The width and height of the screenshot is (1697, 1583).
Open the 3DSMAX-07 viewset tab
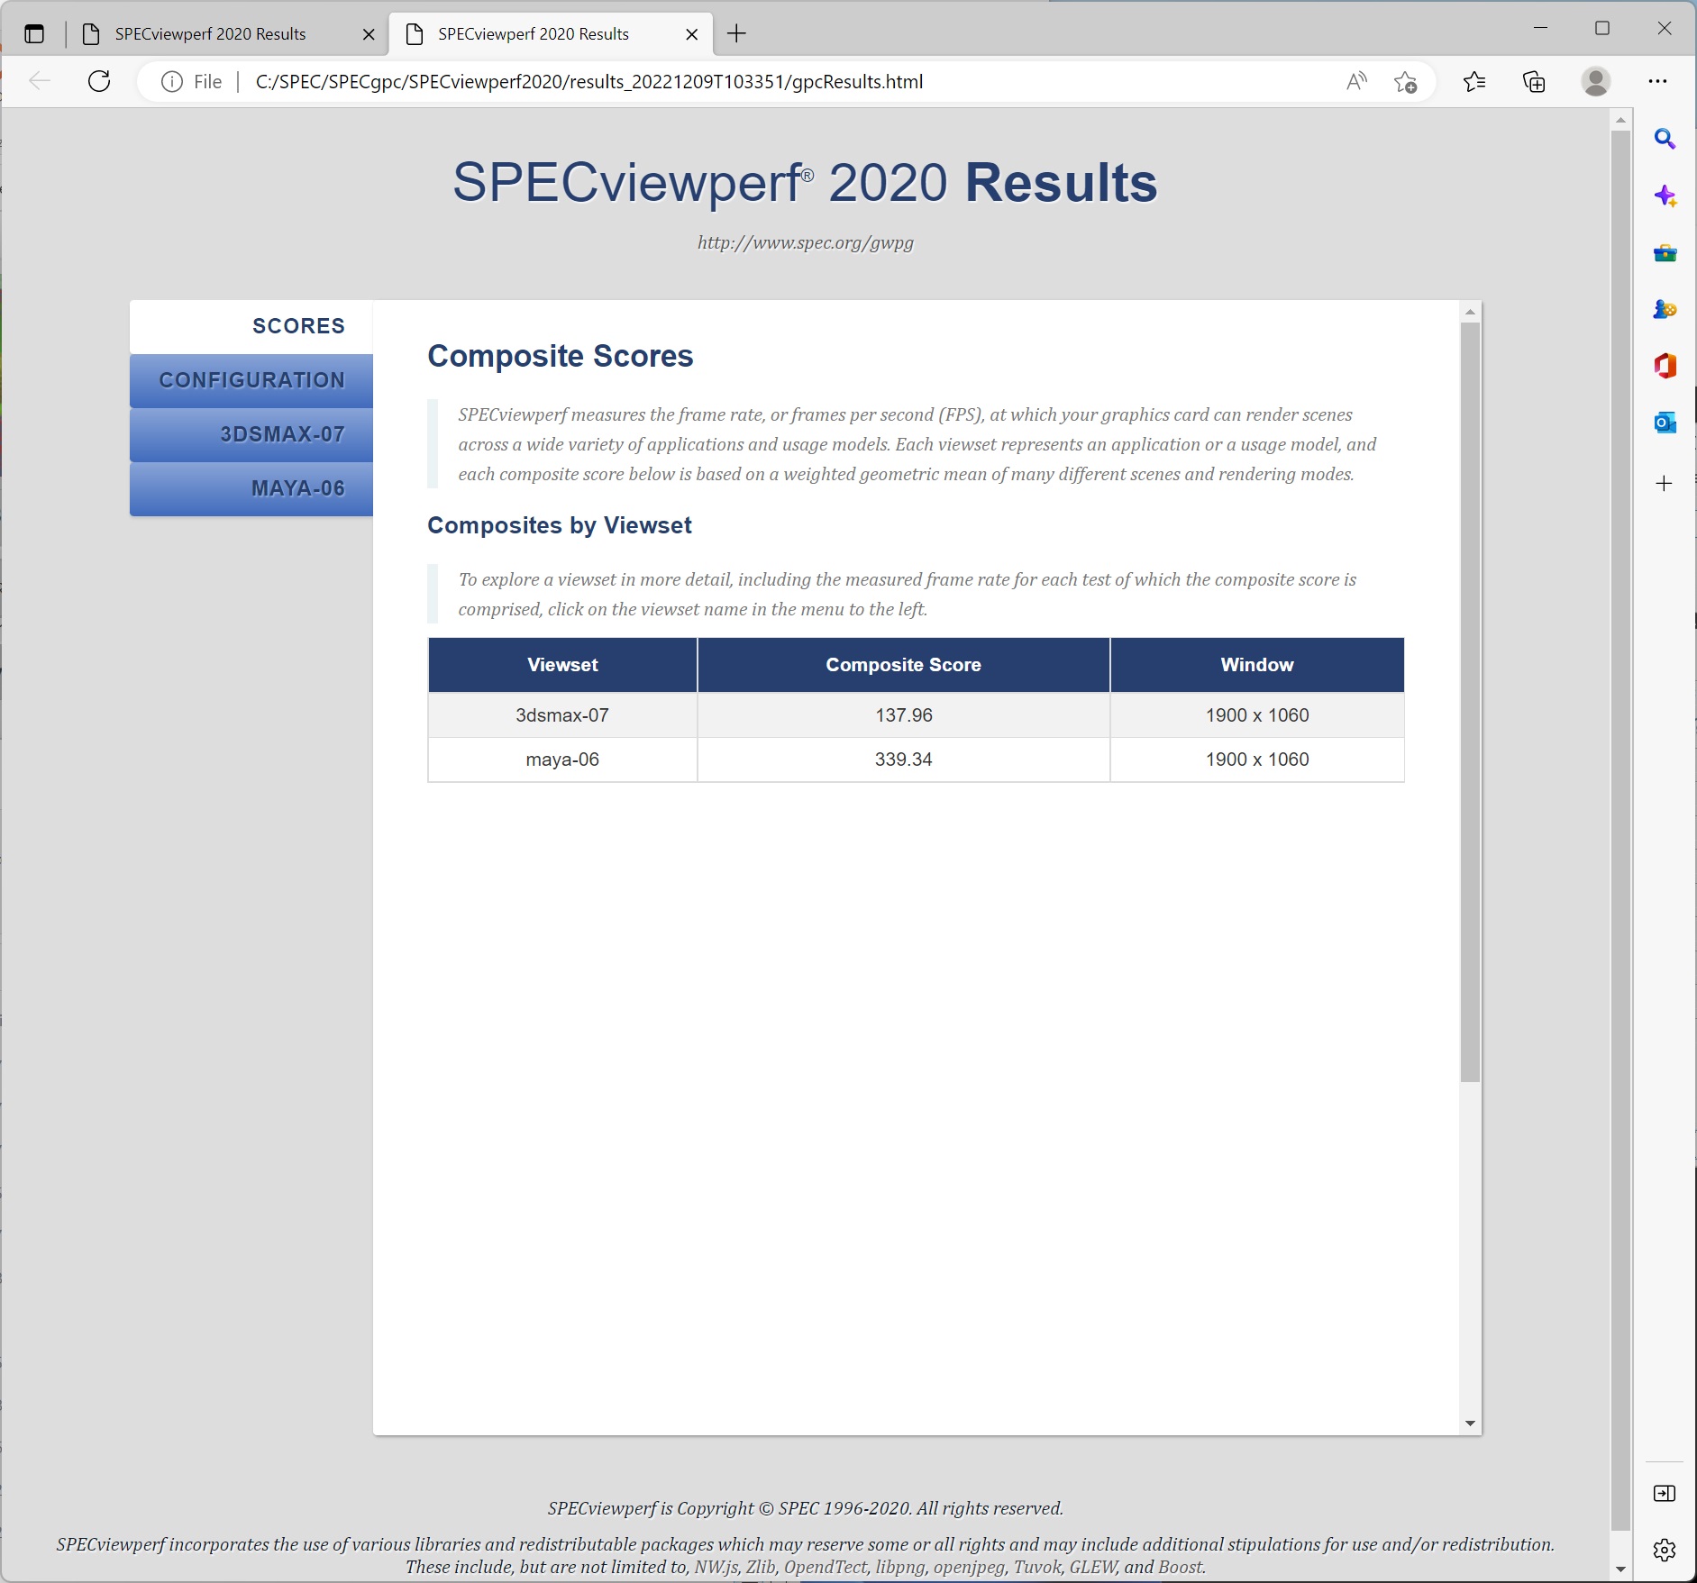point(251,434)
